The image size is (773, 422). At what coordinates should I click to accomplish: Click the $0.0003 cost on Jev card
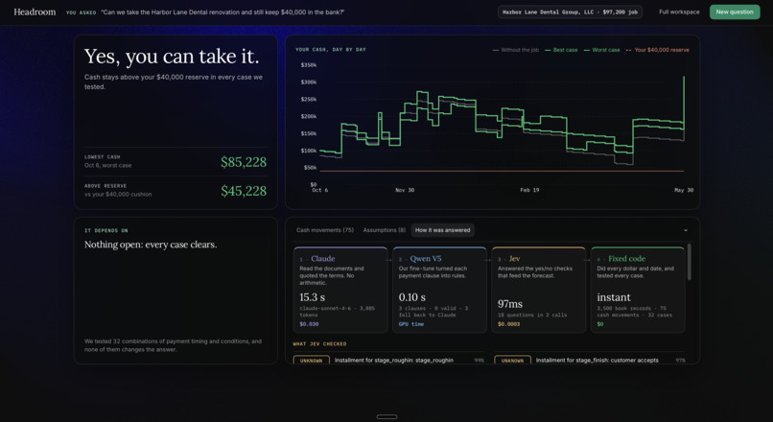point(508,324)
